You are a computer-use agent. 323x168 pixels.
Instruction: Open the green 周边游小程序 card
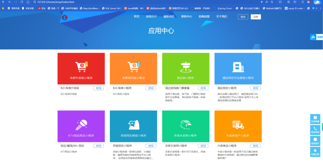[186, 69]
